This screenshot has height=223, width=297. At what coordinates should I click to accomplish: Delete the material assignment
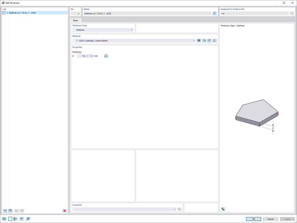click(215, 40)
